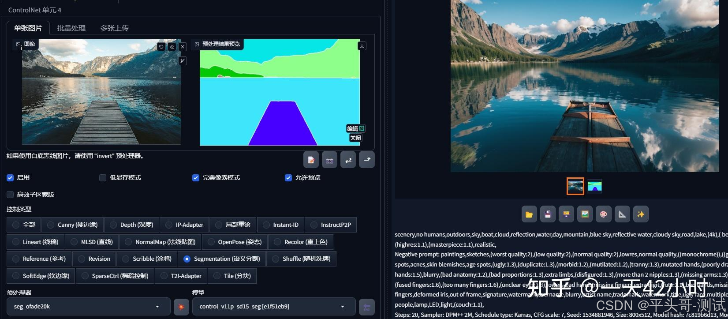Click 编辑 button on preview image
Image resolution: width=728 pixels, height=319 pixels.
(356, 128)
